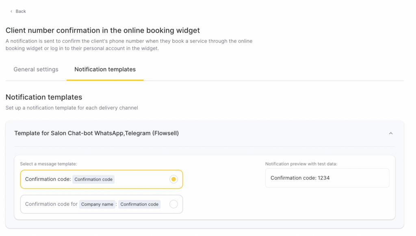Click the 'Confirmation code:' text in first template
The height and width of the screenshot is (236, 416).
pyautogui.click(x=48, y=179)
